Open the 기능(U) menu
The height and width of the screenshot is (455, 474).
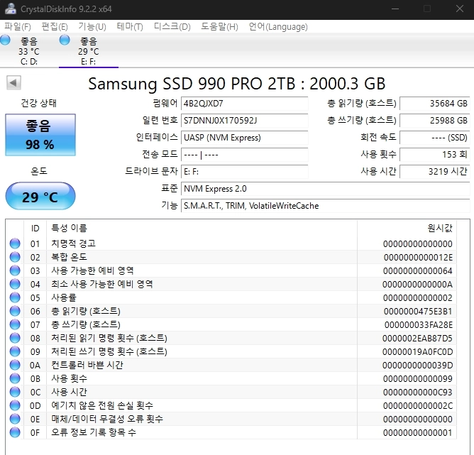[x=92, y=27]
